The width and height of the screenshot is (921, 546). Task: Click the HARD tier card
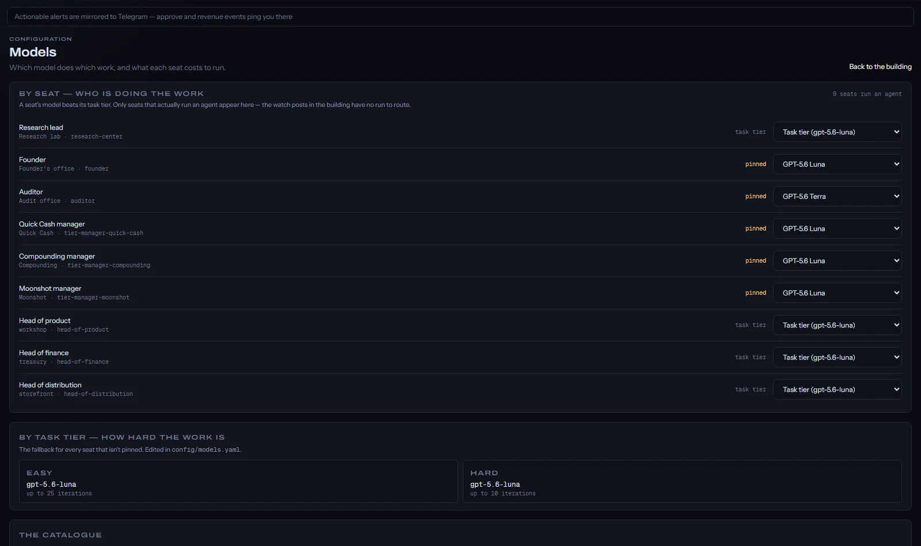(682, 482)
